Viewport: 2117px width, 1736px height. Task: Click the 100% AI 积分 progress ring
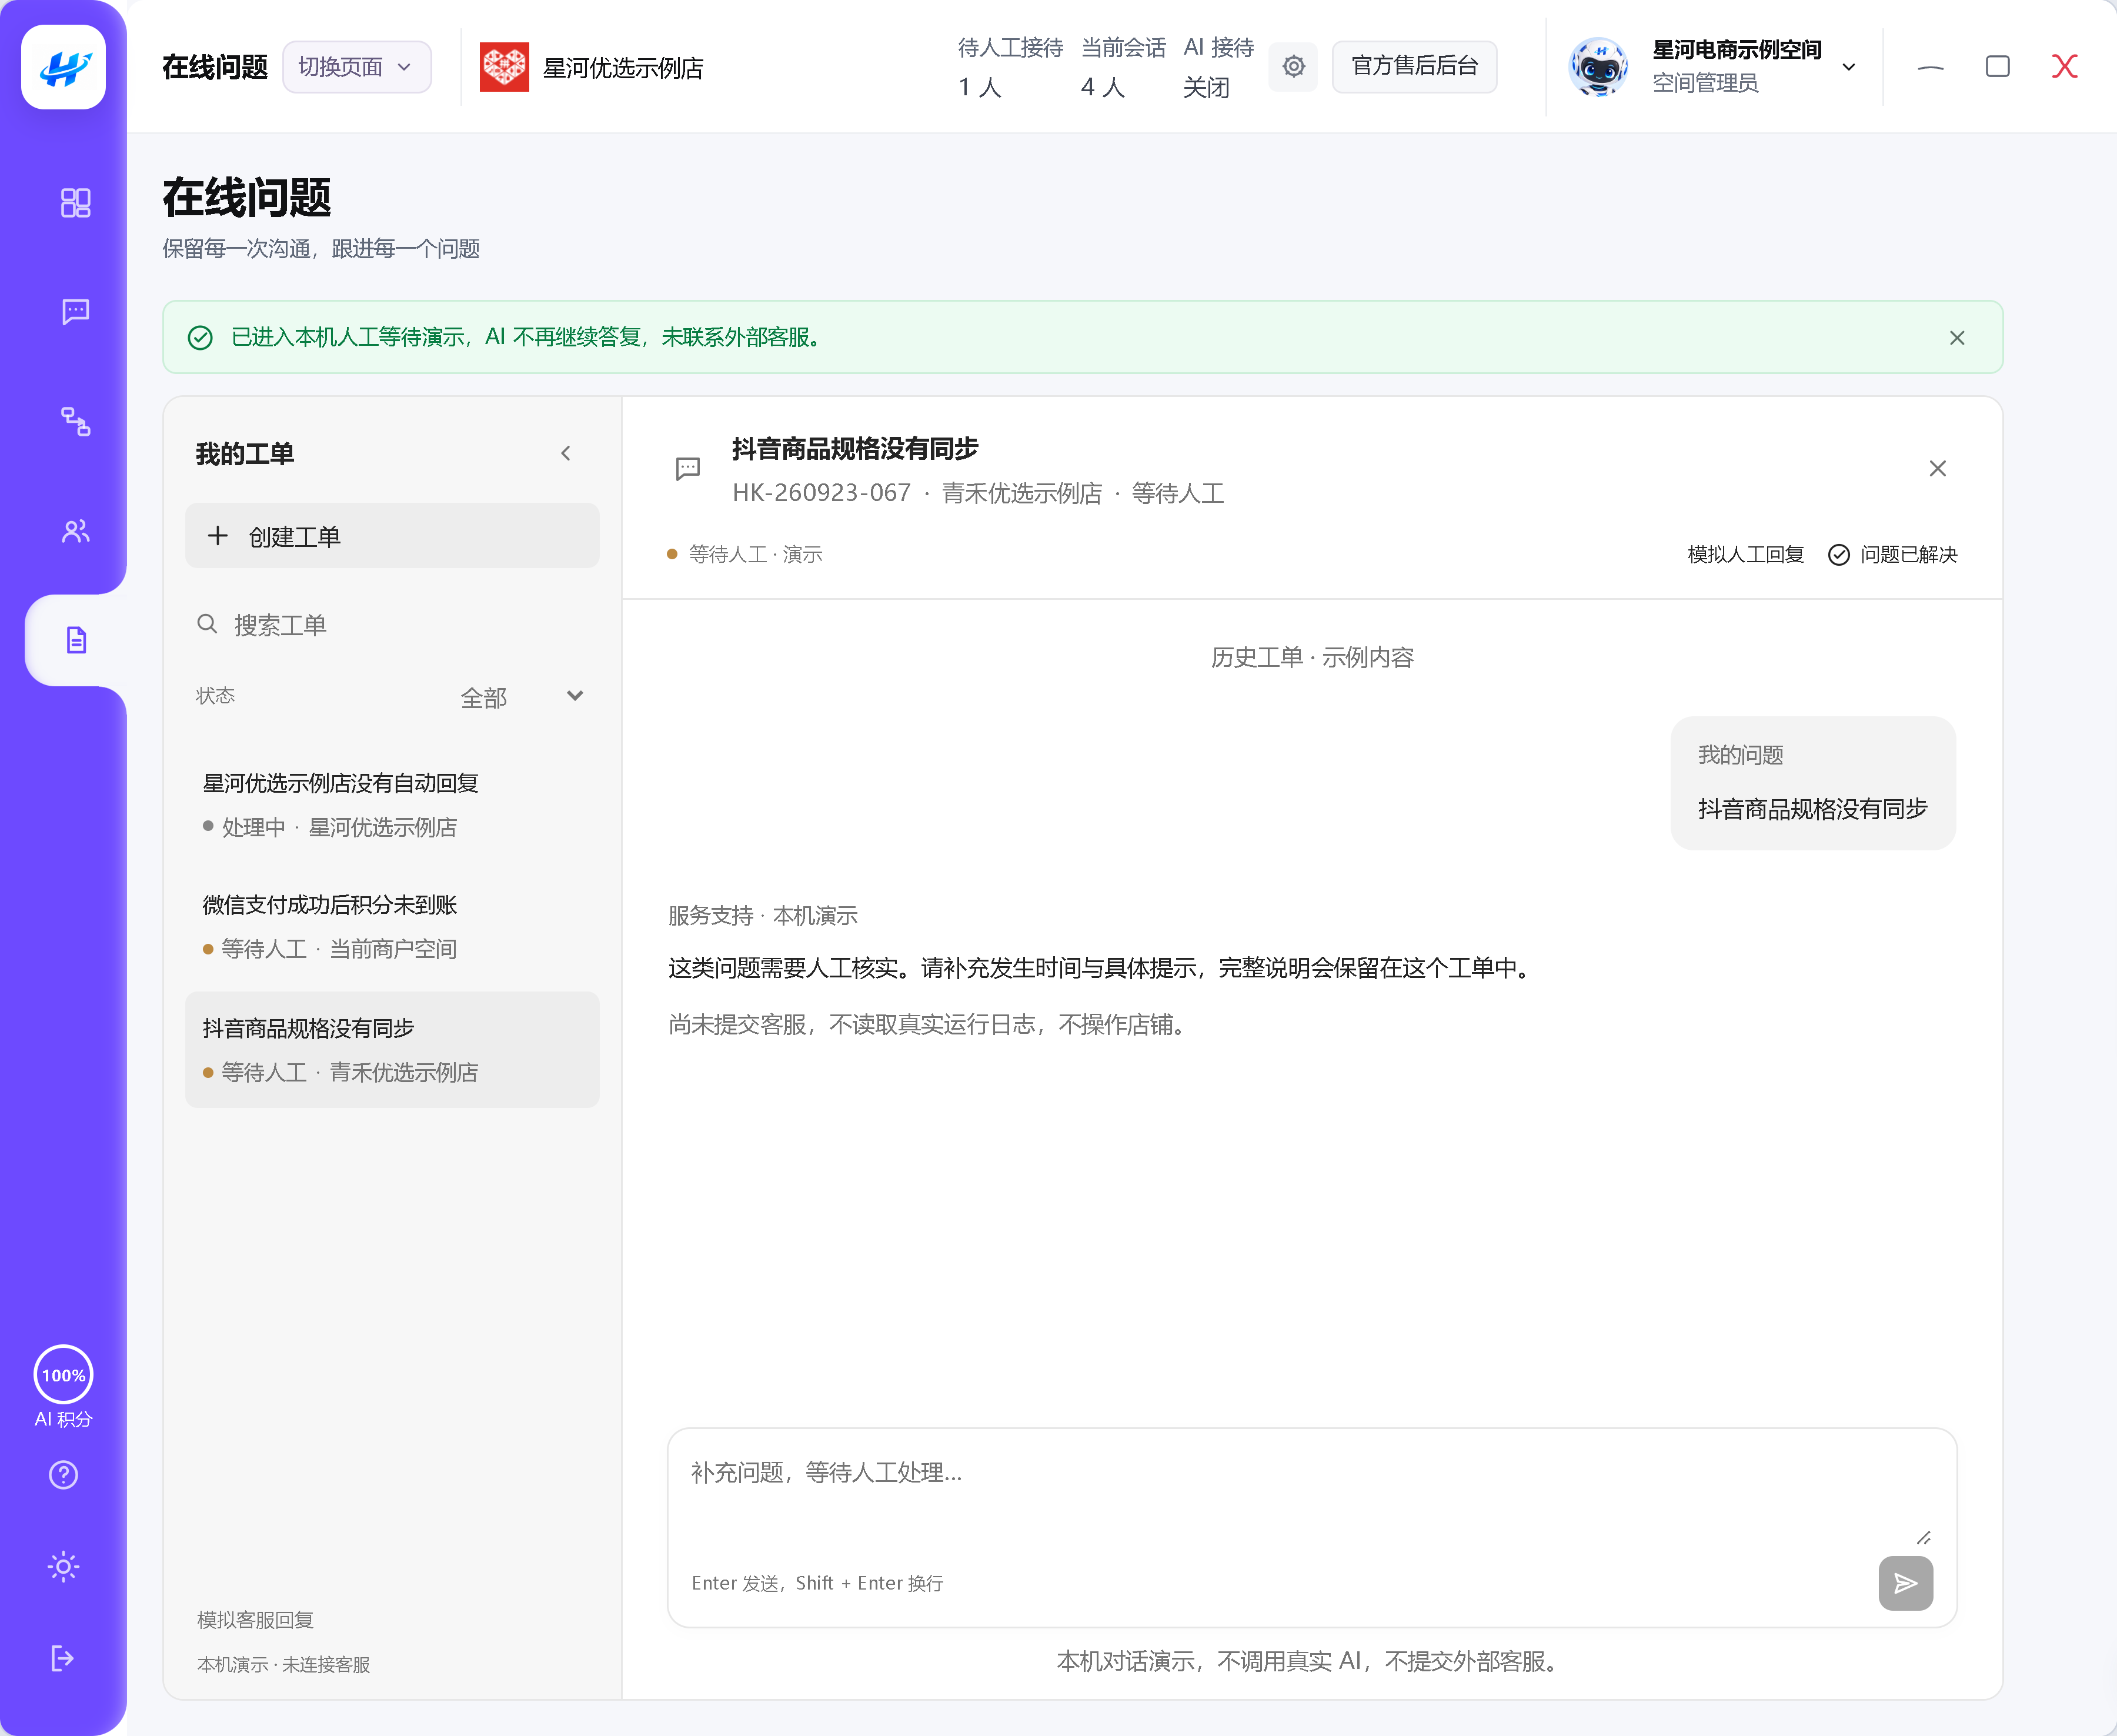63,1375
